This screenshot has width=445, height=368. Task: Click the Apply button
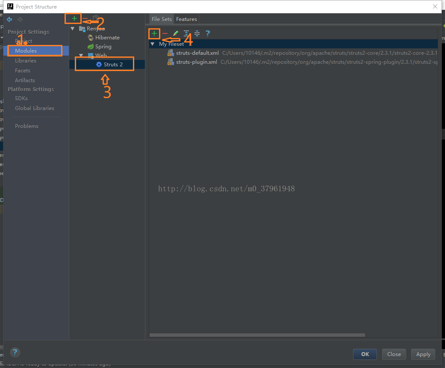(423, 354)
